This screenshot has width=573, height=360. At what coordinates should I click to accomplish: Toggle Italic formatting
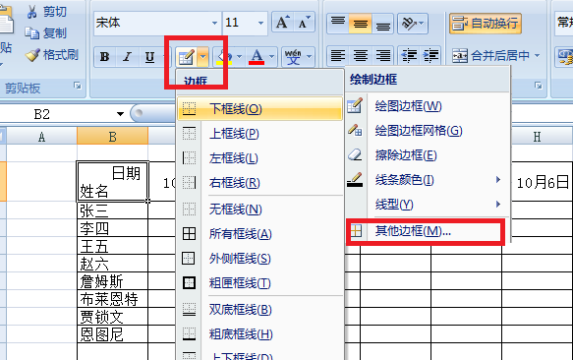click(x=127, y=57)
